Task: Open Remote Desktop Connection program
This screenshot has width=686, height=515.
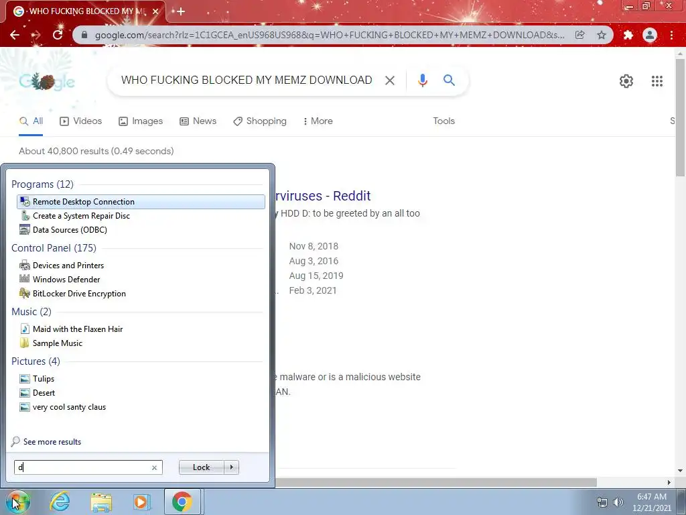Action: pos(141,202)
